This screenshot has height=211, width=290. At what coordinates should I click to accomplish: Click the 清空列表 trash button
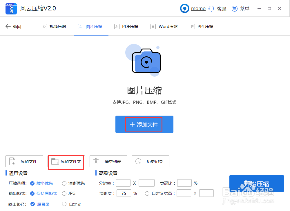click(x=108, y=161)
